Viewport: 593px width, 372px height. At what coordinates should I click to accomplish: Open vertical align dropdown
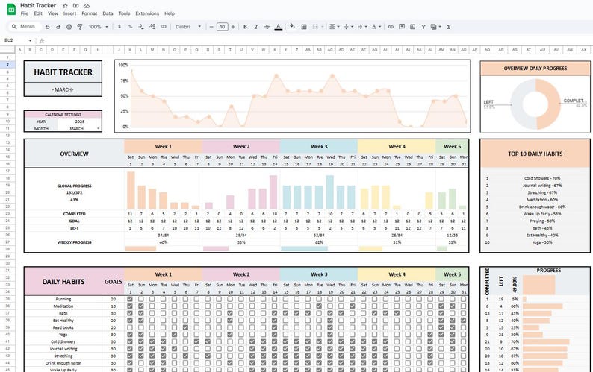(348, 27)
